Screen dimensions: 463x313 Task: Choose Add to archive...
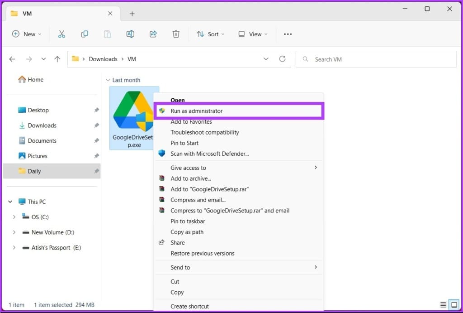(239, 178)
